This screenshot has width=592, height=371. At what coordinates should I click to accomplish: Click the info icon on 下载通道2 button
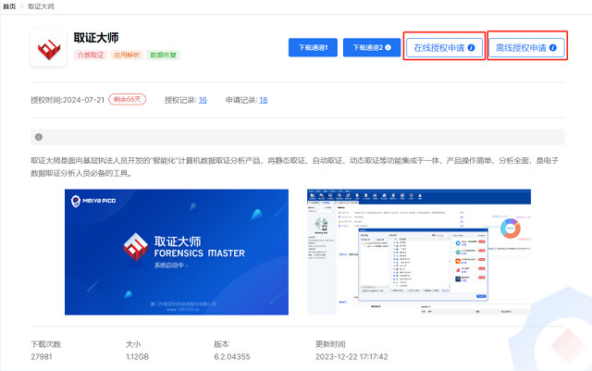388,47
